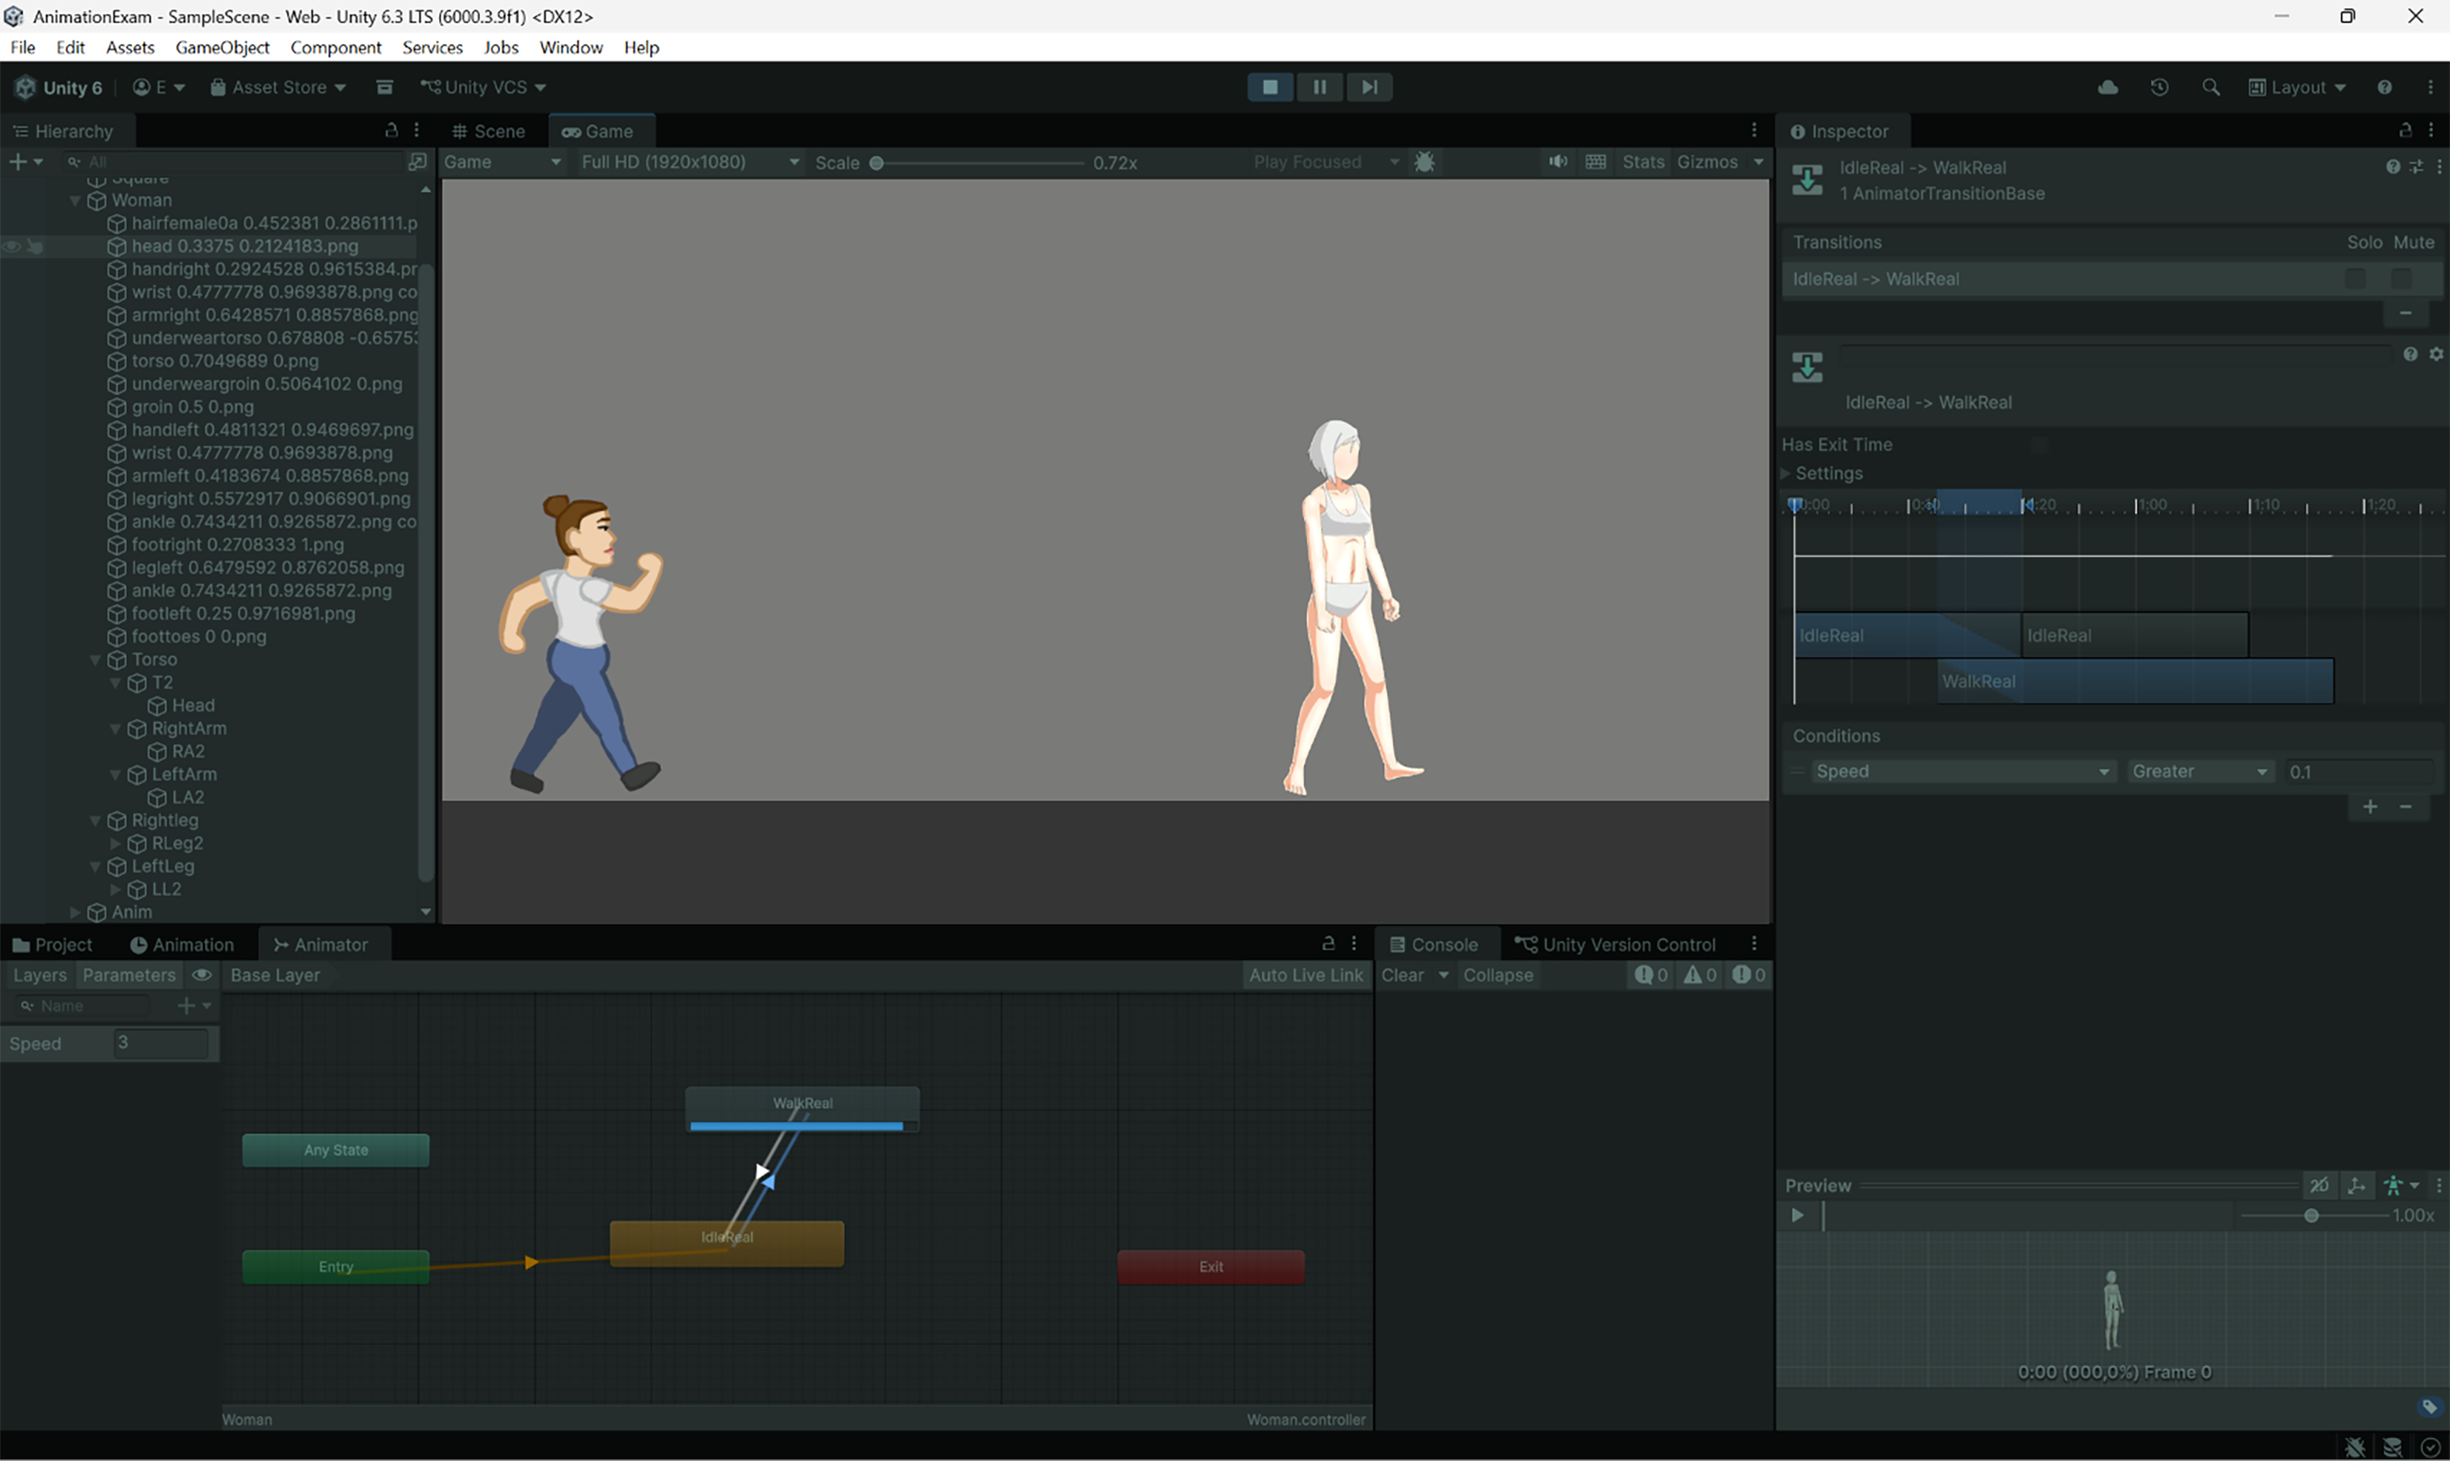Open the Layout dropdown
Screen dimensions: 2450x1461
click(x=2297, y=86)
